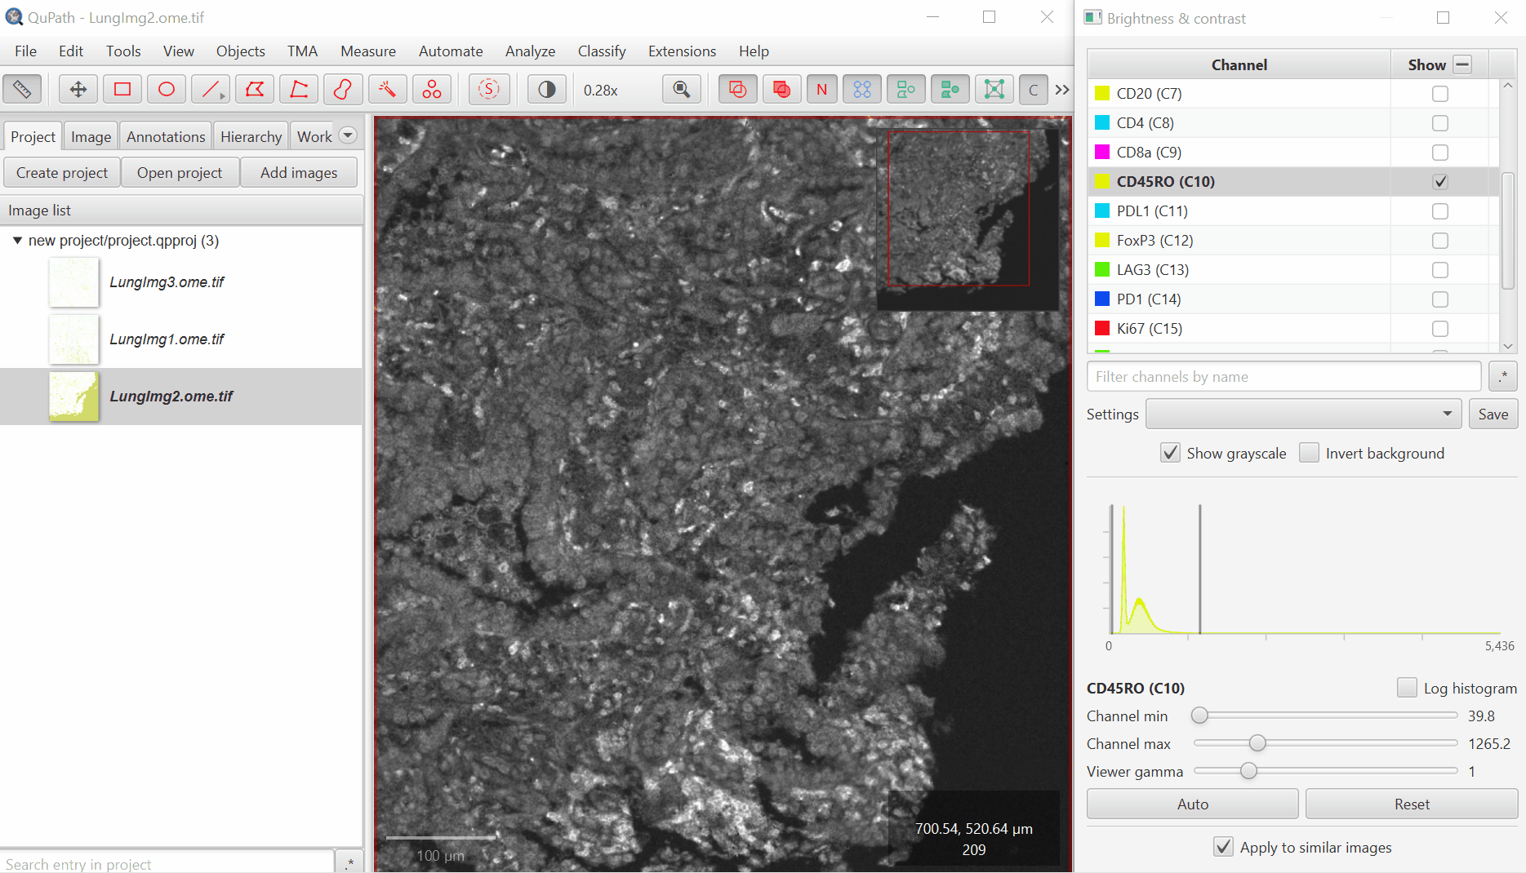
Task: Click the Zoom to fit magnifier icon
Action: (x=681, y=90)
